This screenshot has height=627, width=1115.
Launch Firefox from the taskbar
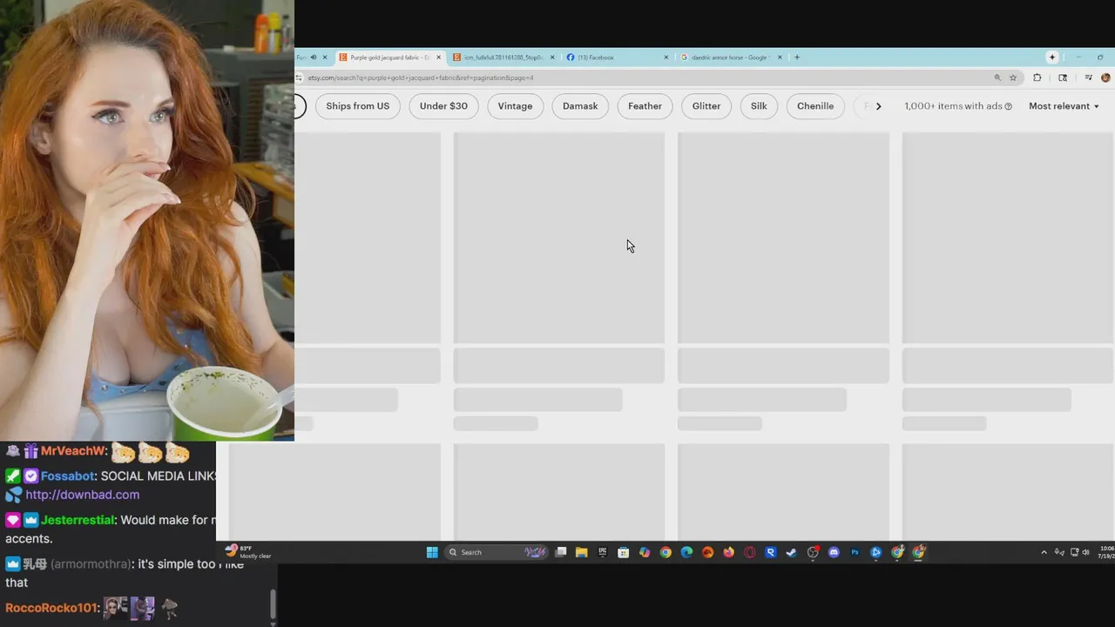point(728,552)
